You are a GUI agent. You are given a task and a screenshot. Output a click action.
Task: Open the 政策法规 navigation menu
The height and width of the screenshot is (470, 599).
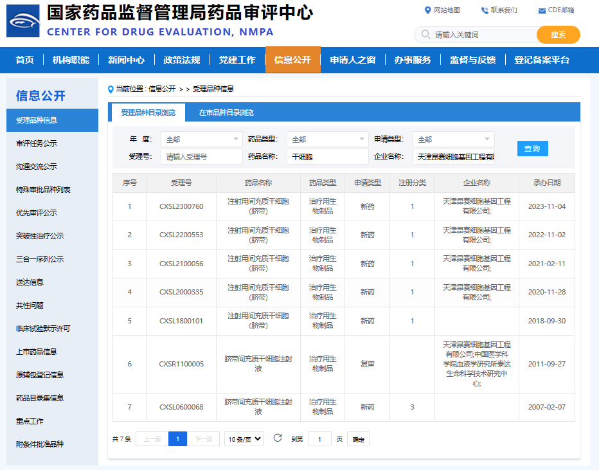tap(182, 60)
